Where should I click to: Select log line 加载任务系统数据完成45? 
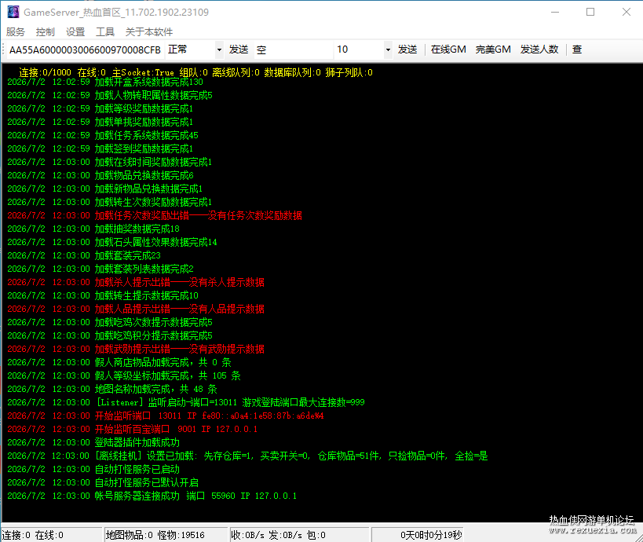click(103, 135)
